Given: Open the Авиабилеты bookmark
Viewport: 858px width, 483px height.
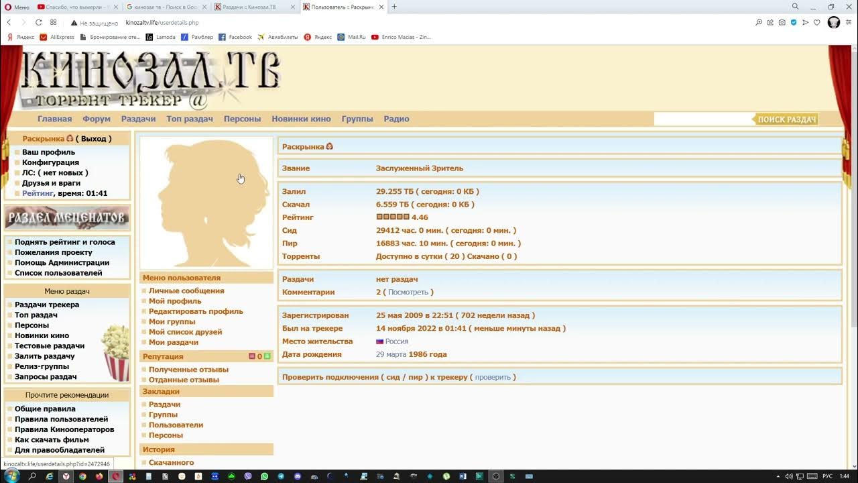Looking at the screenshot, I should click(278, 37).
